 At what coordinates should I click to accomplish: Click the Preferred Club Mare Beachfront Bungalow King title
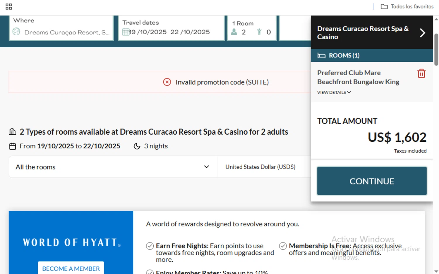click(x=358, y=77)
